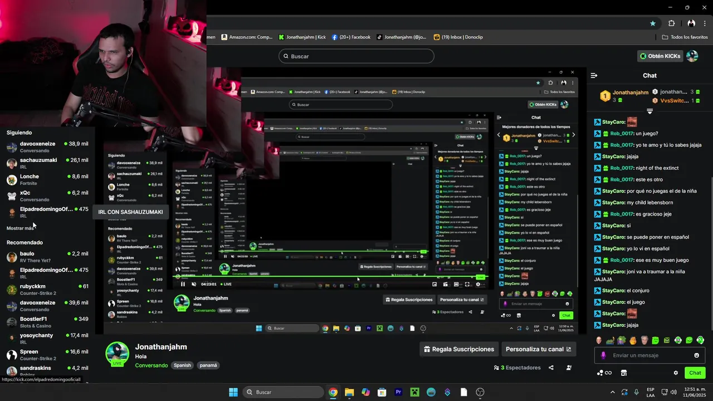
Task: Open followed channel sachauzumaki
Action: coord(47,163)
